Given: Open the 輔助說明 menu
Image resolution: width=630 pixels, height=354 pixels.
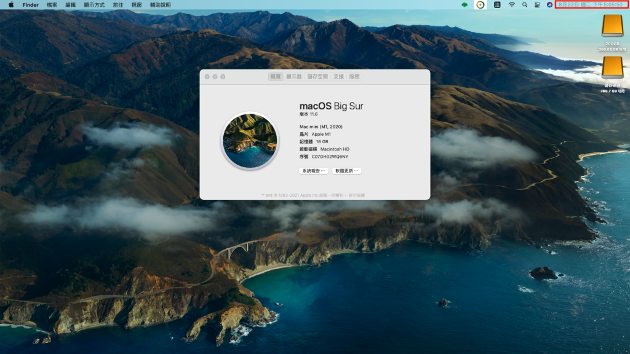Looking at the screenshot, I should (x=161, y=5).
